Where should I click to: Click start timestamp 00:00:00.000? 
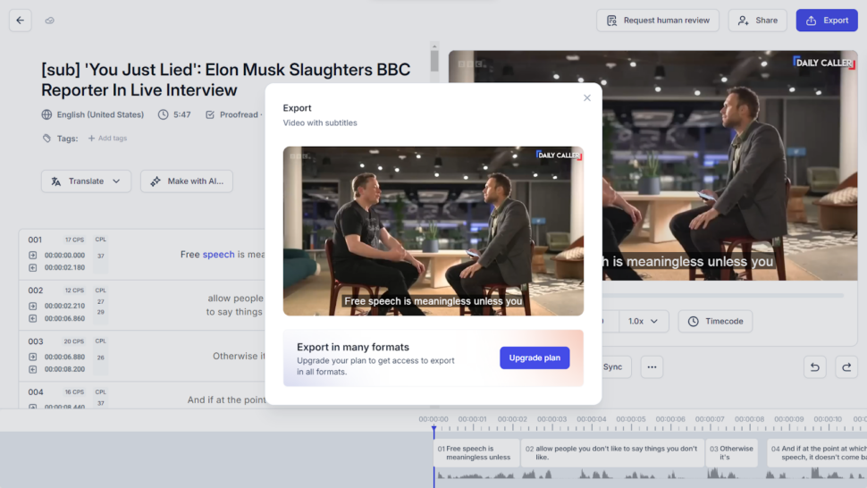[x=64, y=256]
